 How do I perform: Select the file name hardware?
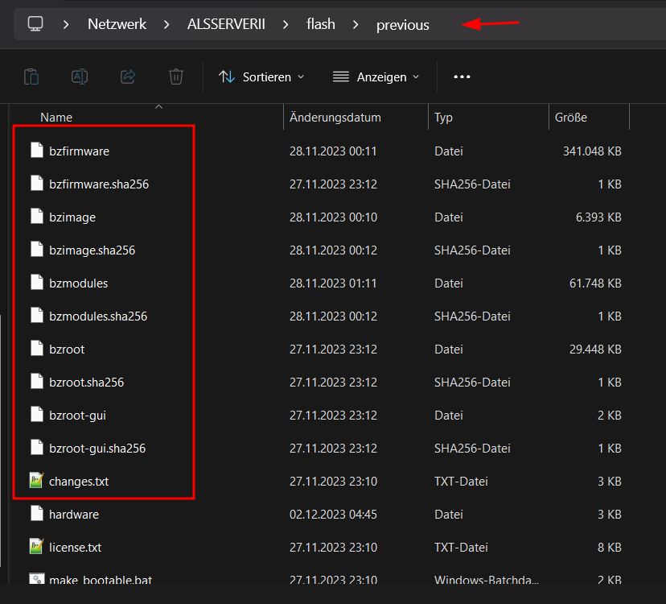74,515
